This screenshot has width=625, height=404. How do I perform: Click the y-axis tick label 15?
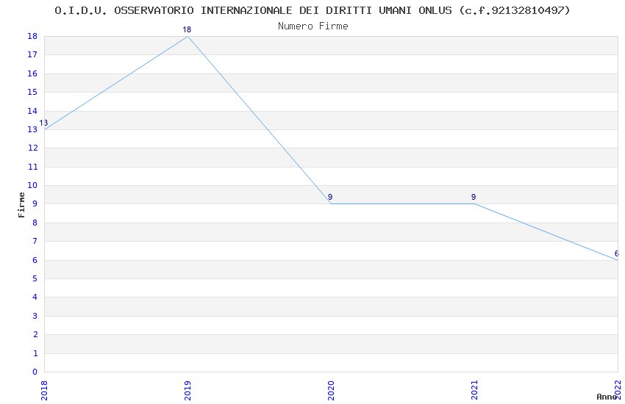coord(32,92)
